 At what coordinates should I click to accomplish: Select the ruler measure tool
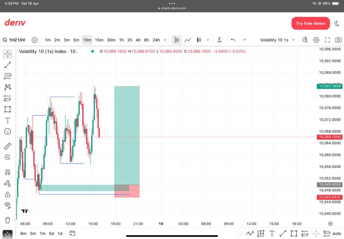[7, 146]
